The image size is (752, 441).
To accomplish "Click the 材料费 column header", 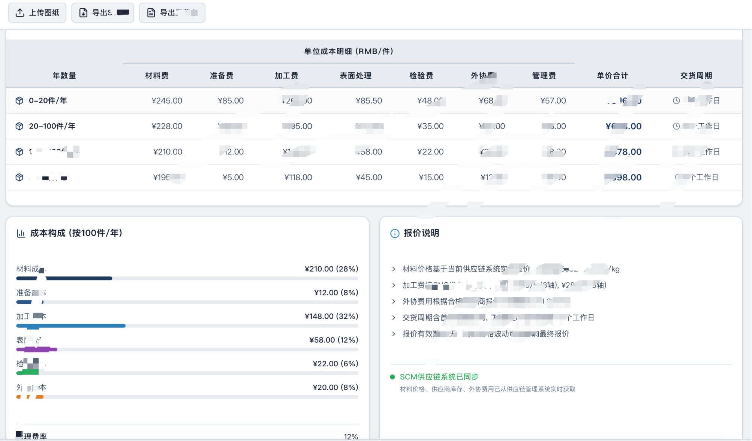I will 157,75.
